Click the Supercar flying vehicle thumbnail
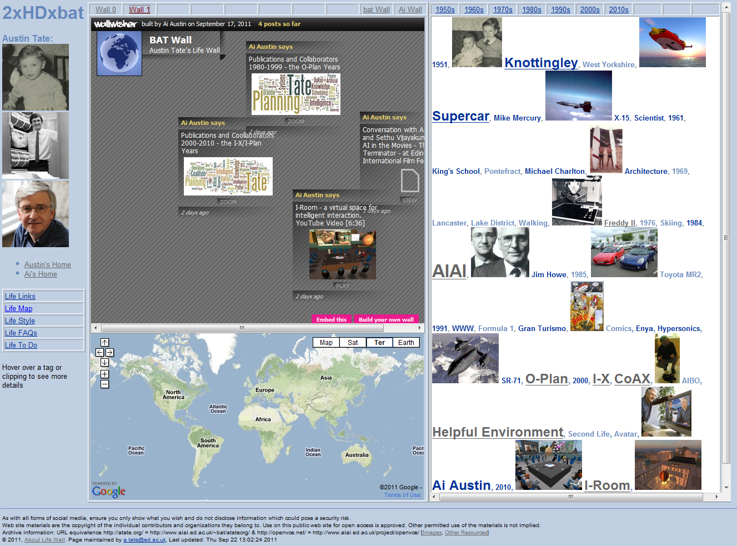 pos(673,42)
